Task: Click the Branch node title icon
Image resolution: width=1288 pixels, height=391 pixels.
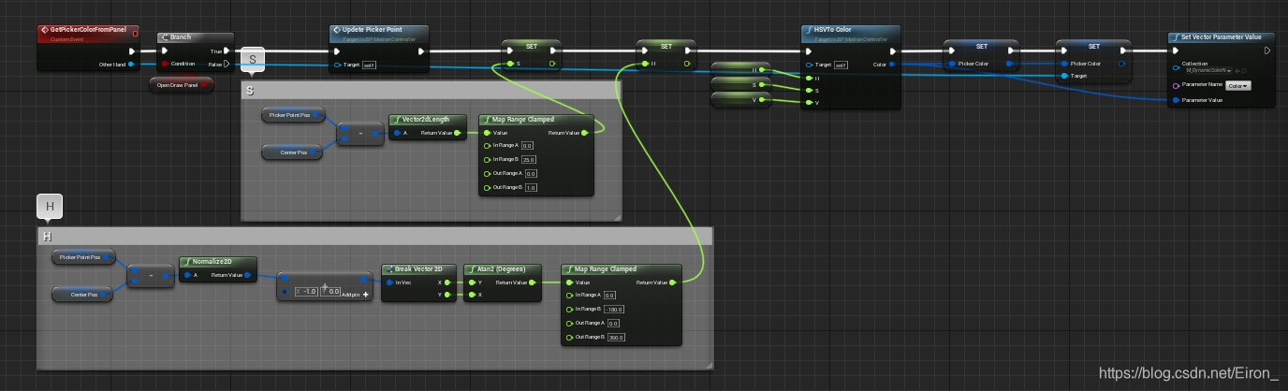Action: tap(165, 37)
